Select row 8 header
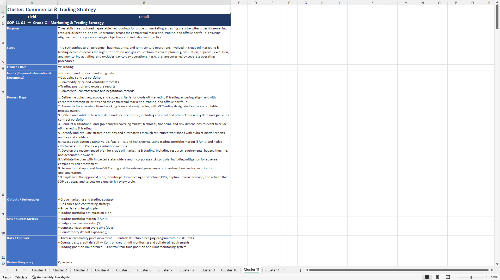Screen dimensions: 500x280 pyautogui.click(x=3, y=146)
